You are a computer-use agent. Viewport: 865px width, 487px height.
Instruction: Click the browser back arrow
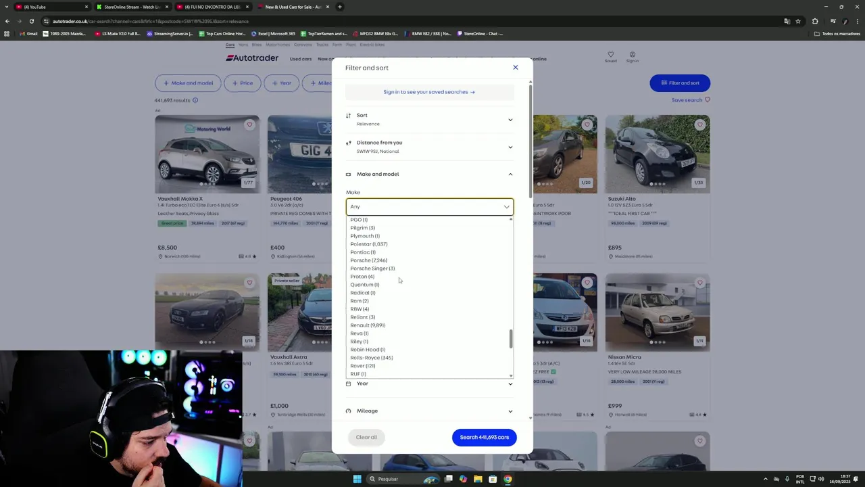pos(7,21)
